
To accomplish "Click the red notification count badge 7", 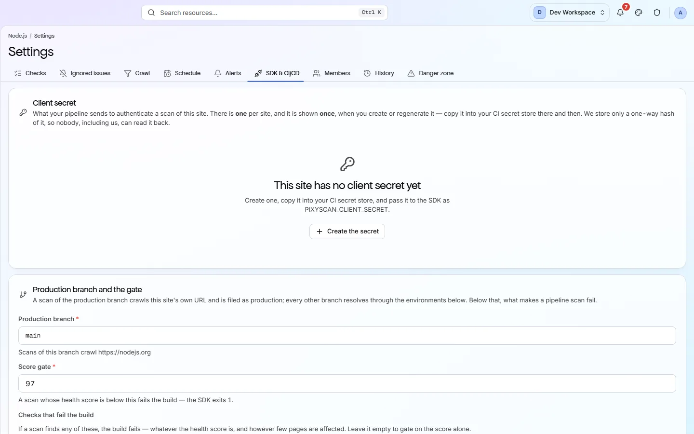I will (x=626, y=7).
